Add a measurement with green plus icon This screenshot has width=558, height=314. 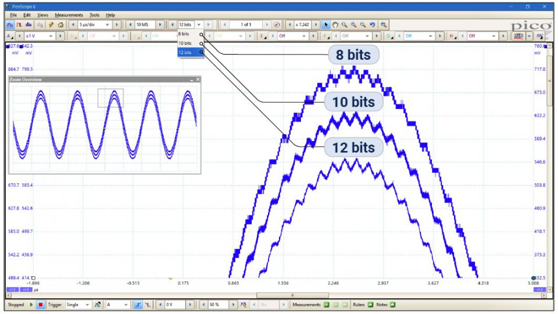point(327,305)
